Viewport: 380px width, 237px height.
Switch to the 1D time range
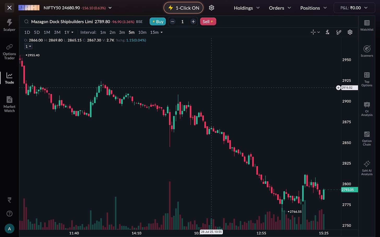pyautogui.click(x=27, y=32)
